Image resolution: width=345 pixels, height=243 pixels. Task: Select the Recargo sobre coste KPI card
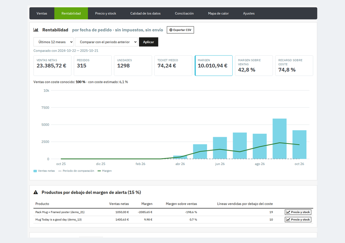point(294,66)
